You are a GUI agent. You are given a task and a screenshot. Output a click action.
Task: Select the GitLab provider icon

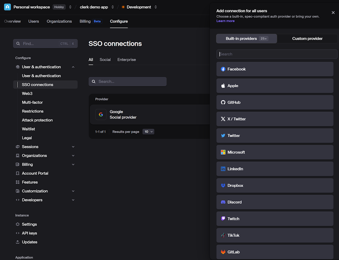(x=222, y=252)
